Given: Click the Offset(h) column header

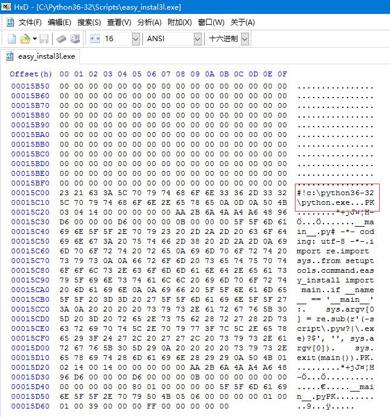Looking at the screenshot, I should (31, 74).
